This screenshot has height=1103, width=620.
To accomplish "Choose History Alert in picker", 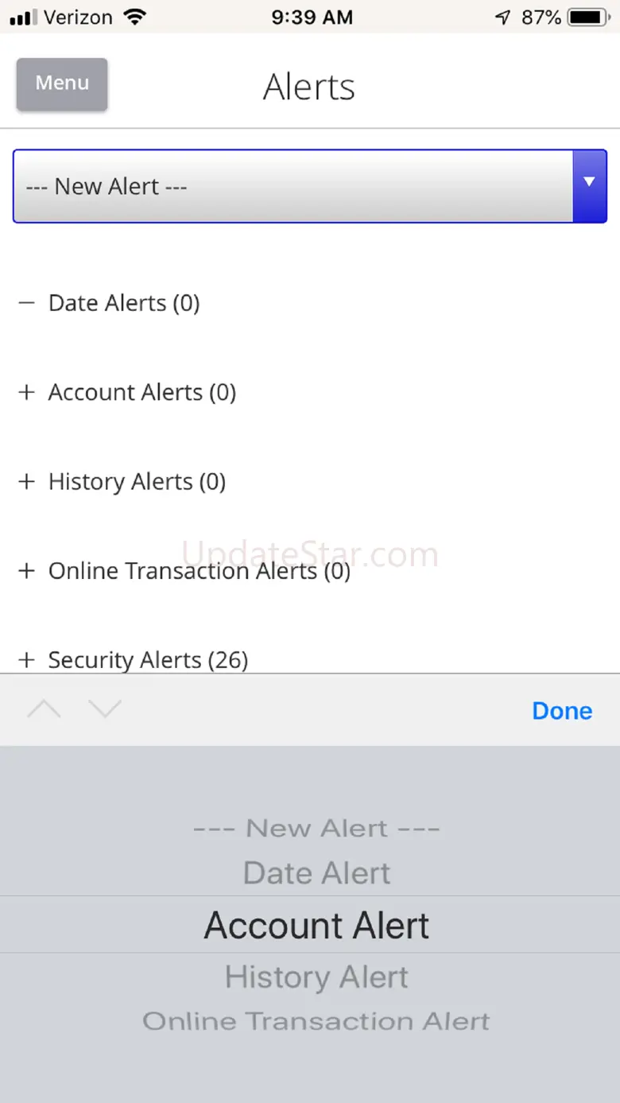I will [x=316, y=977].
